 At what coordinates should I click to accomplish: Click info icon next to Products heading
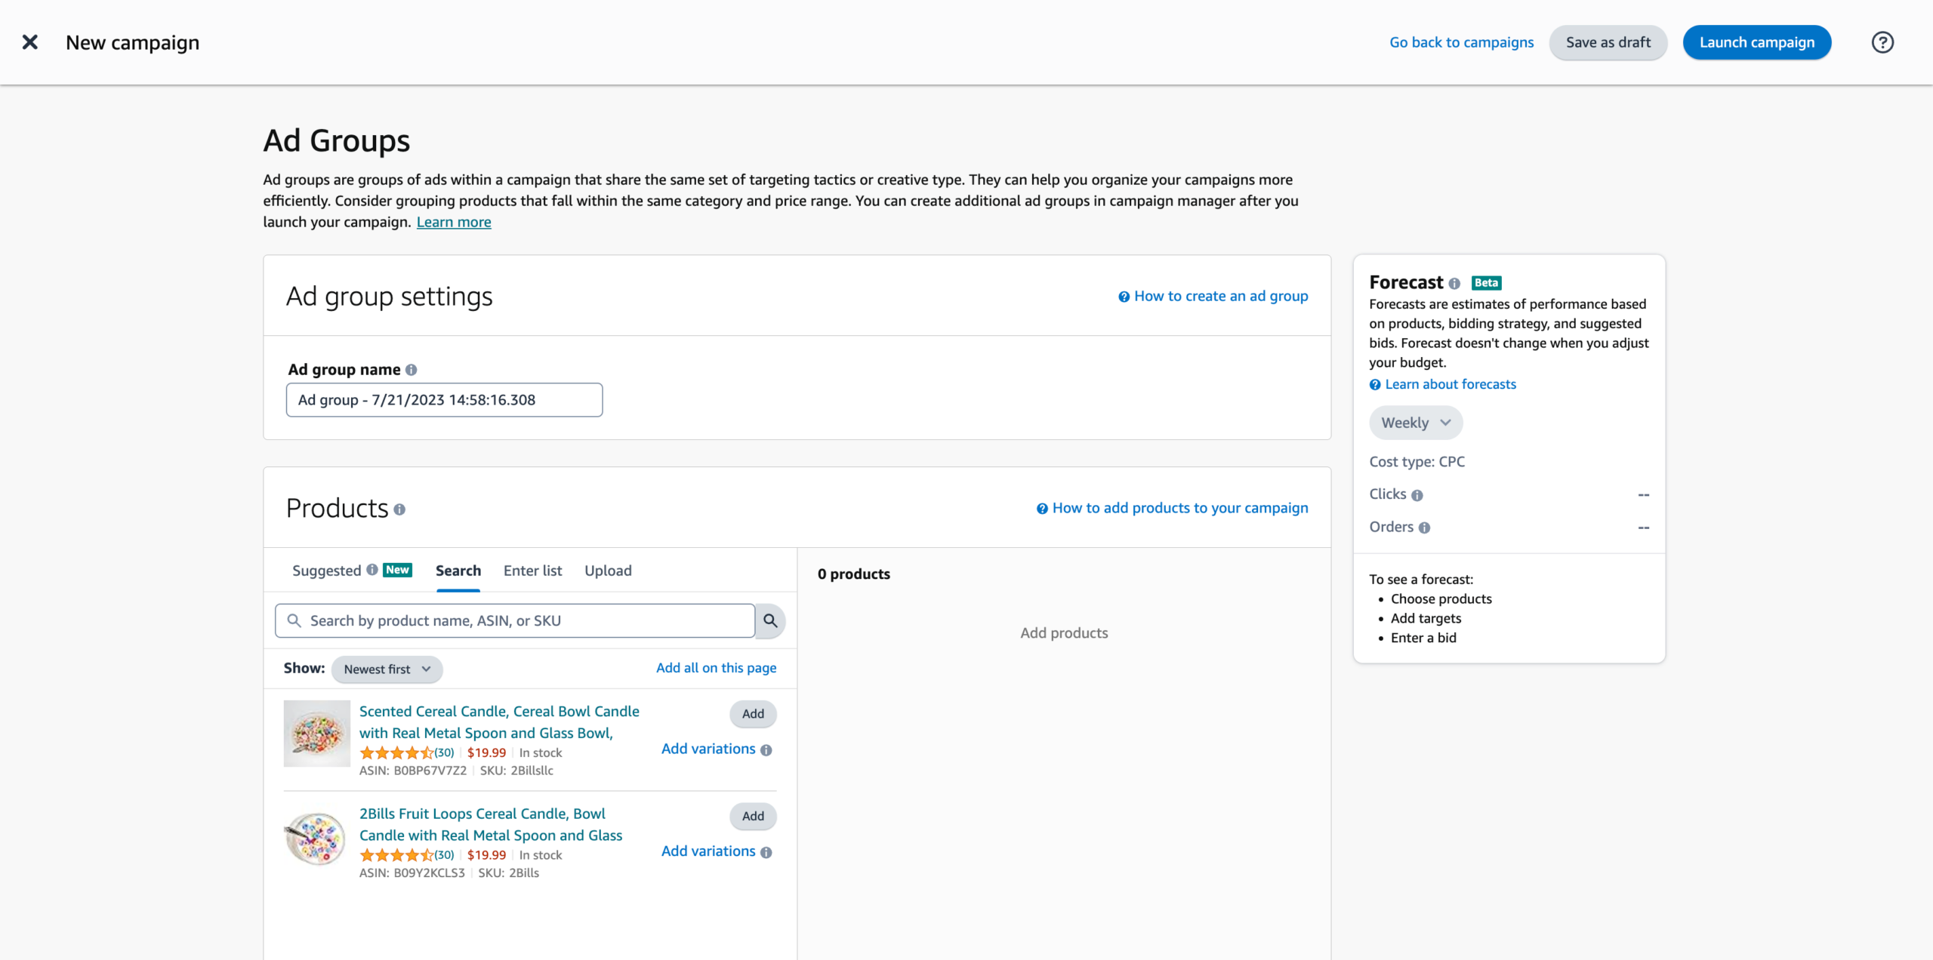(399, 509)
